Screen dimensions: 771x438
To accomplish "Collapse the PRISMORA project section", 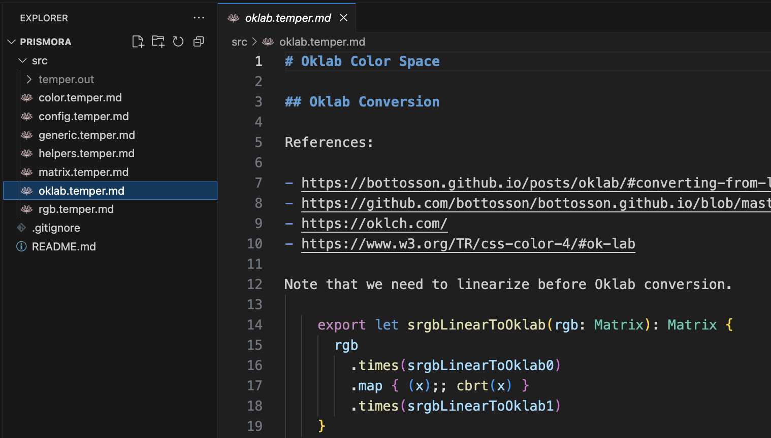I will tap(12, 42).
